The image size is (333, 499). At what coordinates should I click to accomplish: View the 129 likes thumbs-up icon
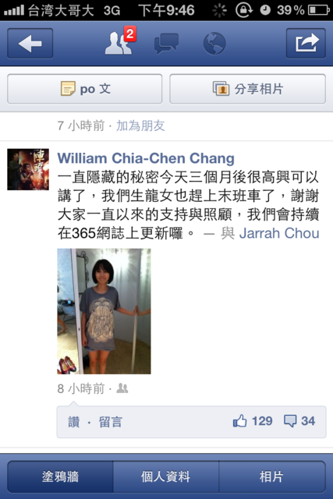point(240,421)
